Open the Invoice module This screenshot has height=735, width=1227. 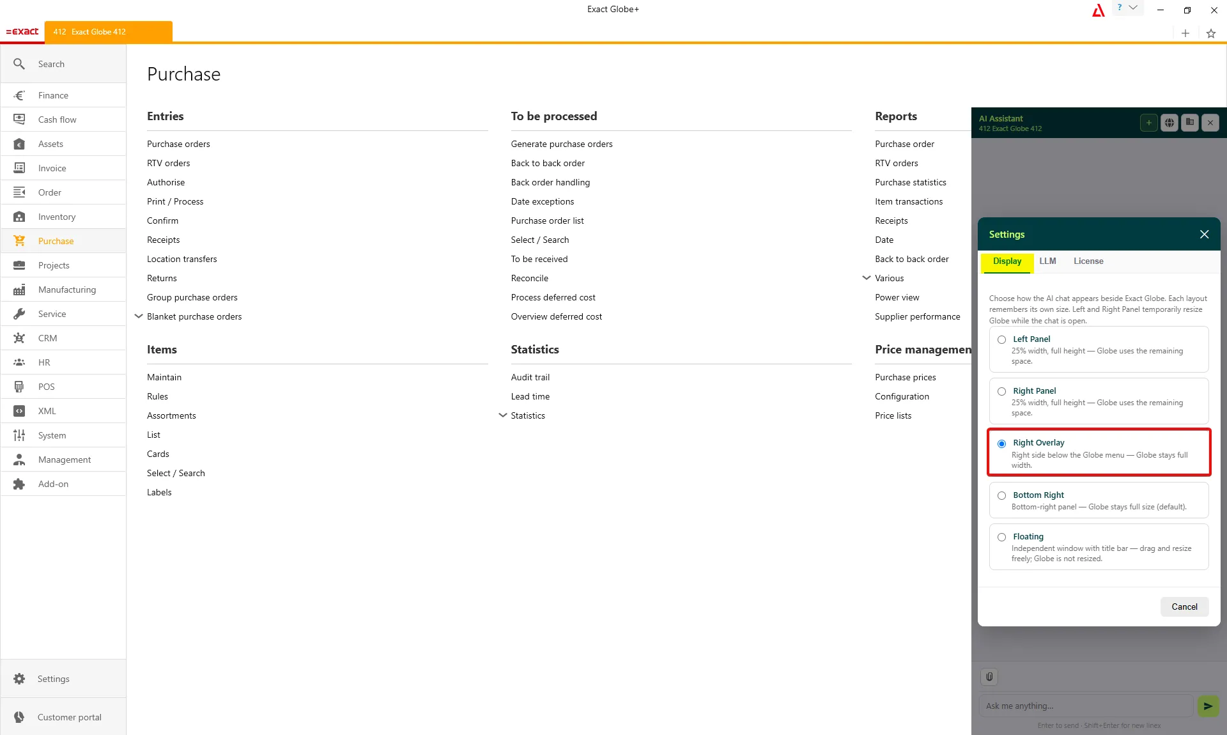(x=63, y=168)
